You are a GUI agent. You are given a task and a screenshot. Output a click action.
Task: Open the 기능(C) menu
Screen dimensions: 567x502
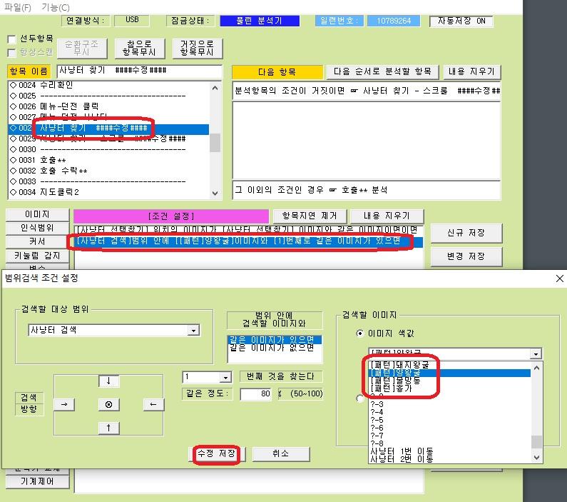pyautogui.click(x=56, y=7)
